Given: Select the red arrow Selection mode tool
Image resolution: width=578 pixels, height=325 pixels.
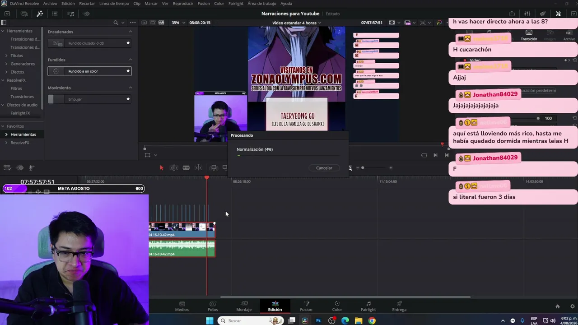Looking at the screenshot, I should point(161,168).
